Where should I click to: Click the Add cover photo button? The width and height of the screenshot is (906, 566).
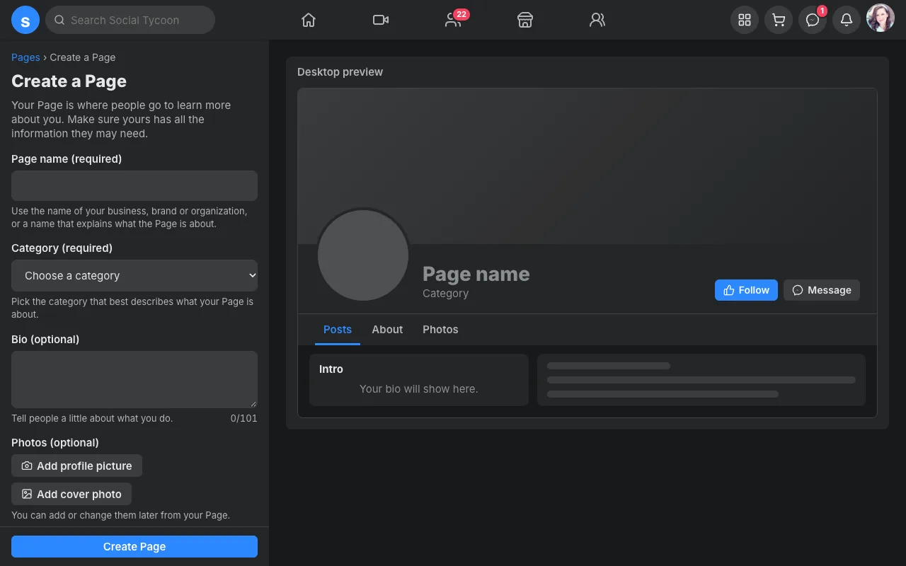(71, 494)
